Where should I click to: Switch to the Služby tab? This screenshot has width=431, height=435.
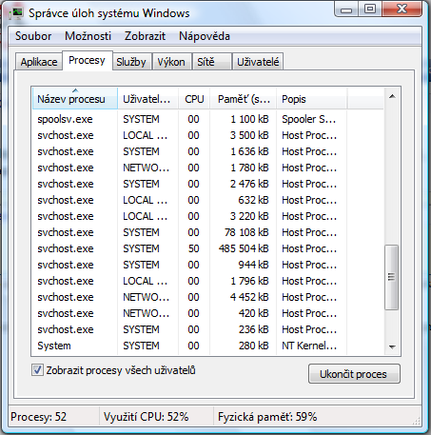131,62
